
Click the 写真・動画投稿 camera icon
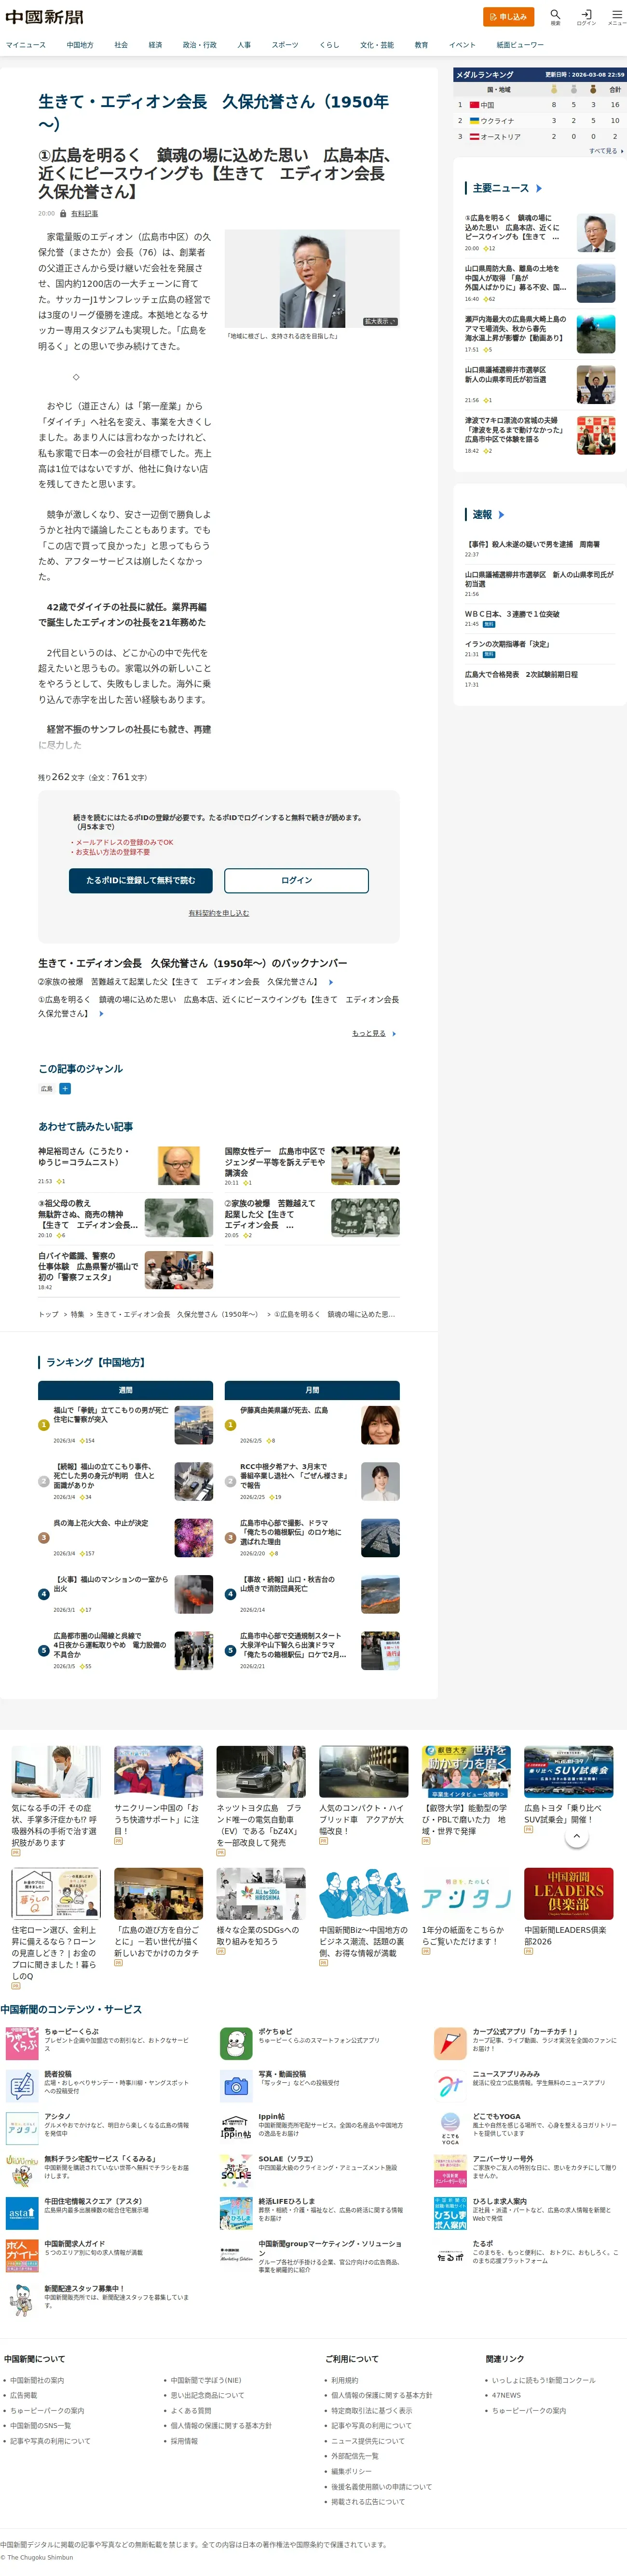click(x=236, y=2085)
